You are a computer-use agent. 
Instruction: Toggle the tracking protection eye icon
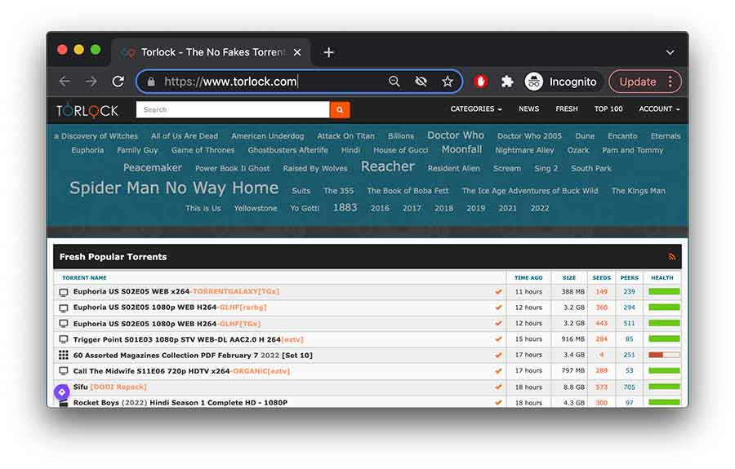coord(421,82)
